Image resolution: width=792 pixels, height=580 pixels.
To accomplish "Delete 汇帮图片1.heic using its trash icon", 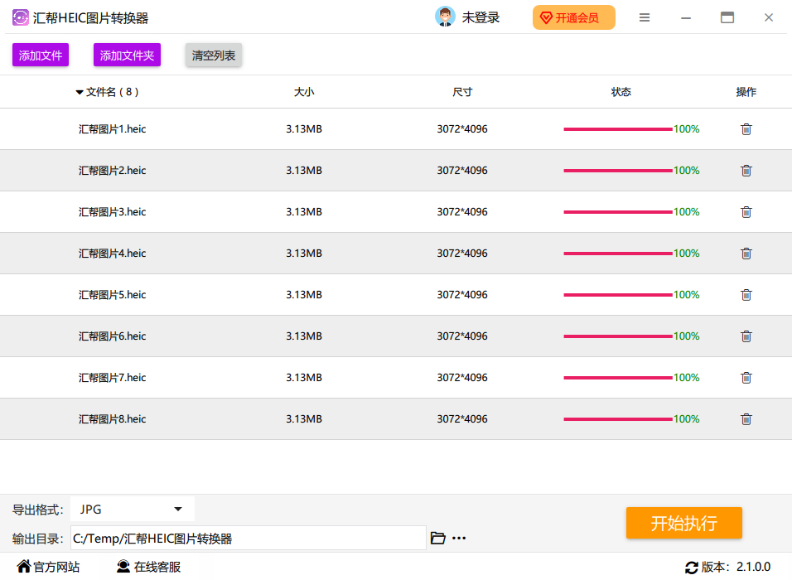I will click(x=746, y=129).
